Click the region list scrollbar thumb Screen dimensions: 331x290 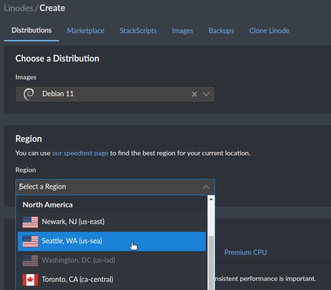click(211, 263)
